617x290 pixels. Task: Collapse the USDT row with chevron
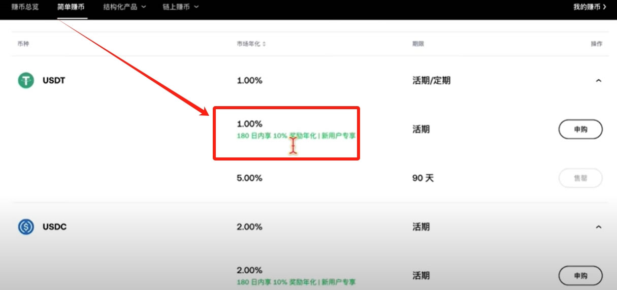pyautogui.click(x=598, y=81)
